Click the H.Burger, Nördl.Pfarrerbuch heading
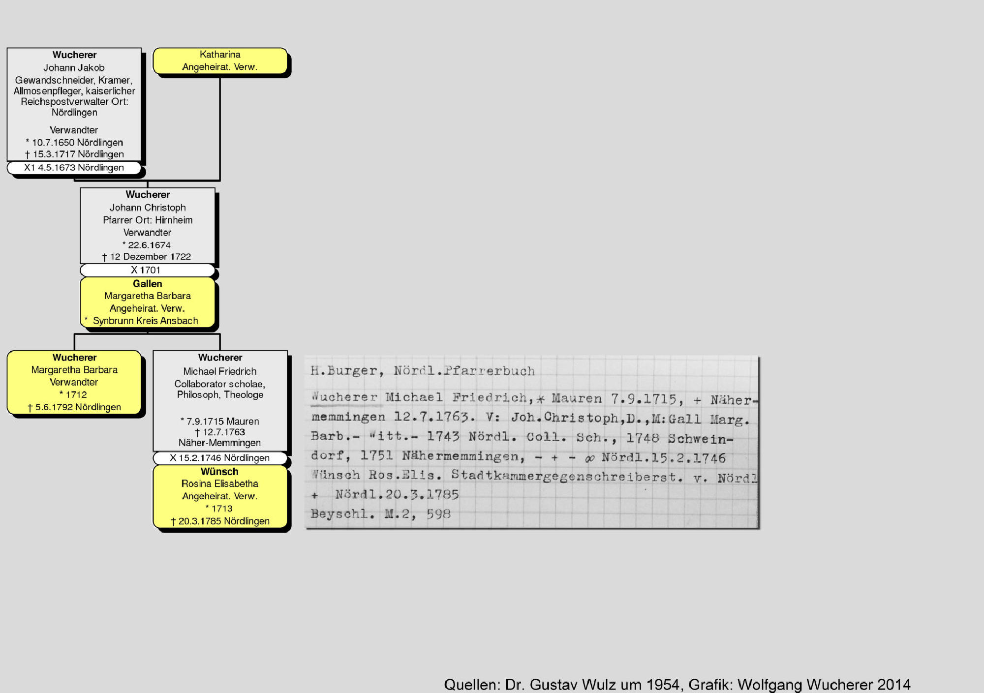Viewport: 984px width, 693px height. (422, 371)
